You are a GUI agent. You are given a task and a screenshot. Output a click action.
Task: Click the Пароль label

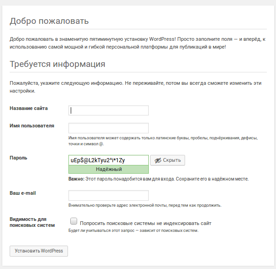18,158
